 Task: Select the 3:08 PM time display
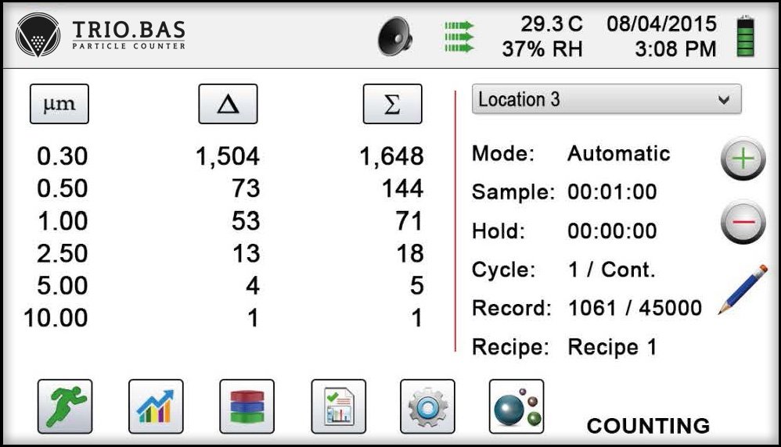[x=675, y=50]
